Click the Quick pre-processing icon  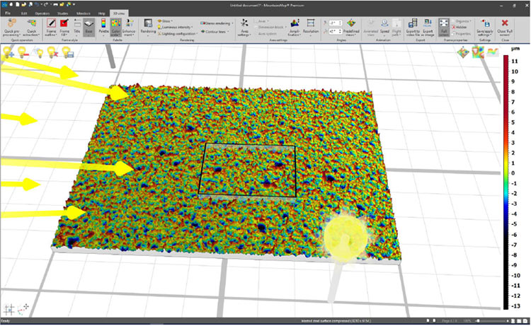11,27
